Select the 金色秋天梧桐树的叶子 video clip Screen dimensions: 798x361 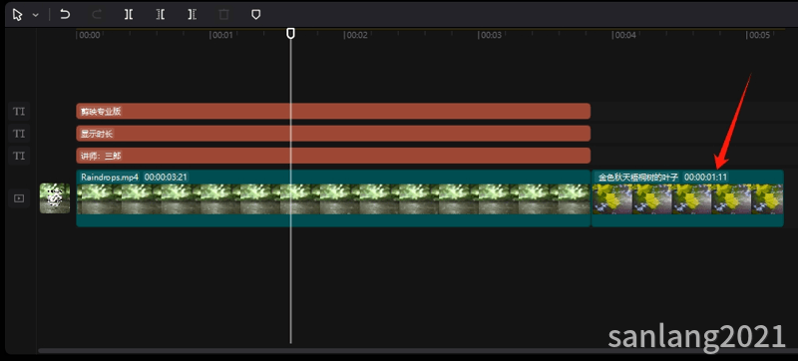tap(687, 198)
